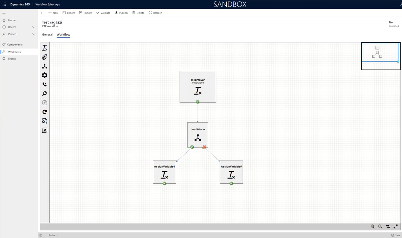Viewport: 402px width, 238px height.
Task: Switch to the General tab
Action: point(47,35)
